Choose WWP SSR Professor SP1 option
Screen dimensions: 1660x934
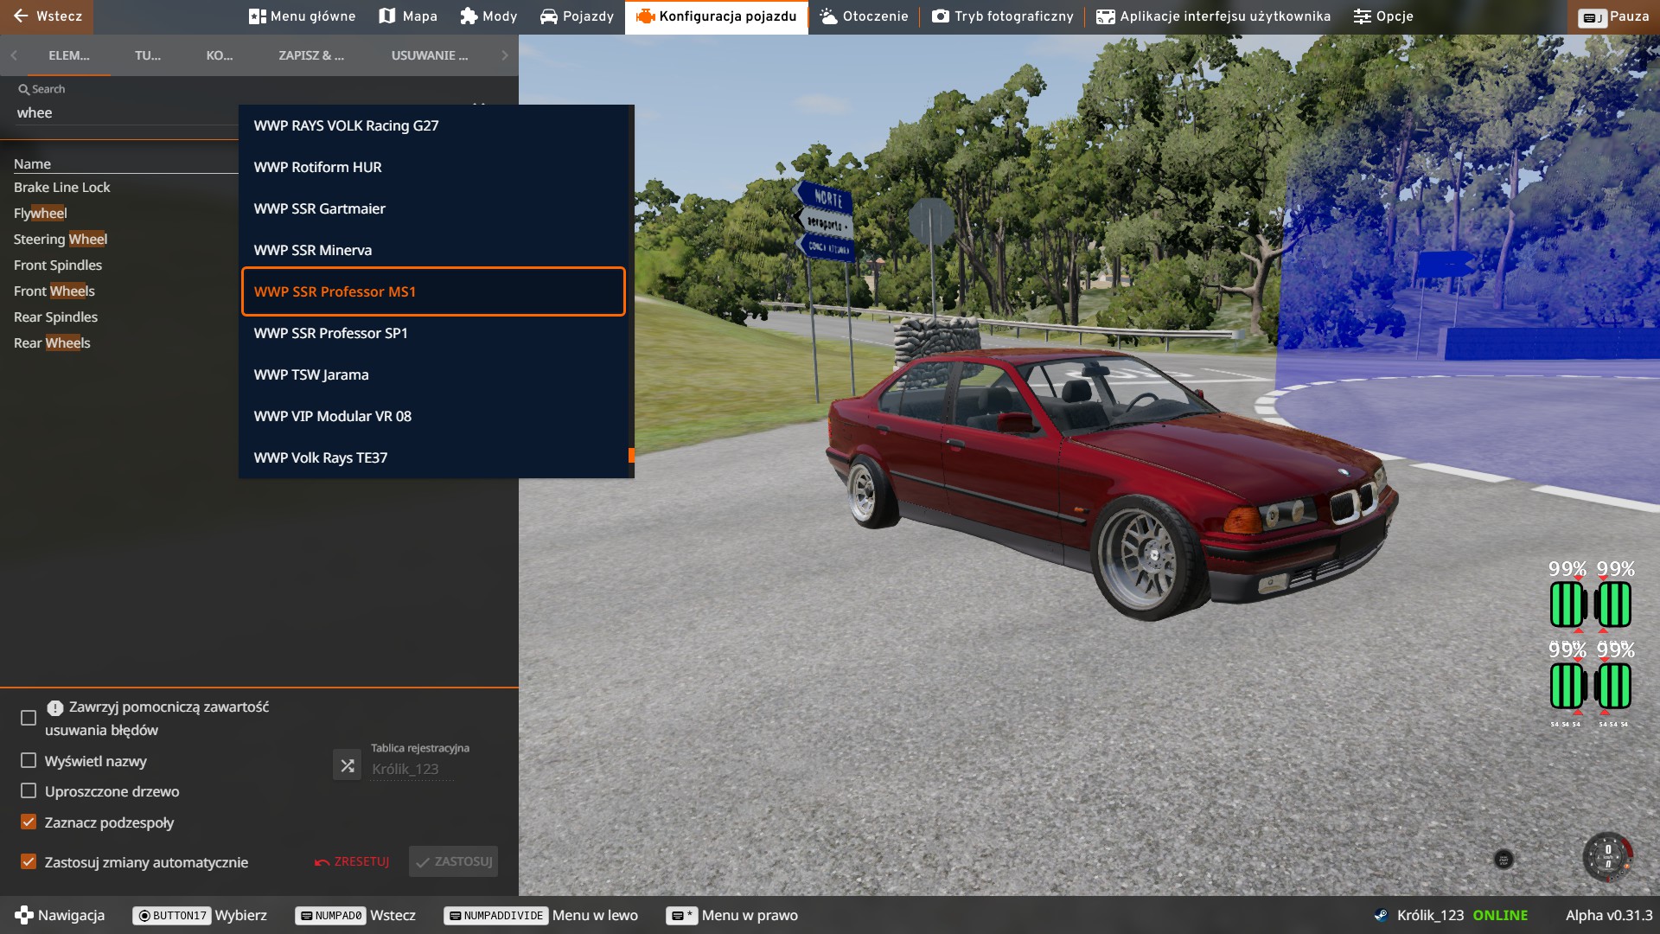[x=433, y=333]
